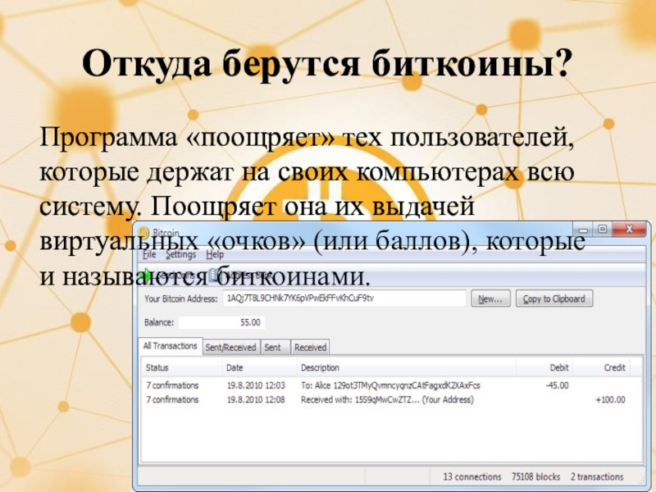The height and width of the screenshot is (492, 656).
Task: Sort by the Credit column header
Action: coord(601,367)
